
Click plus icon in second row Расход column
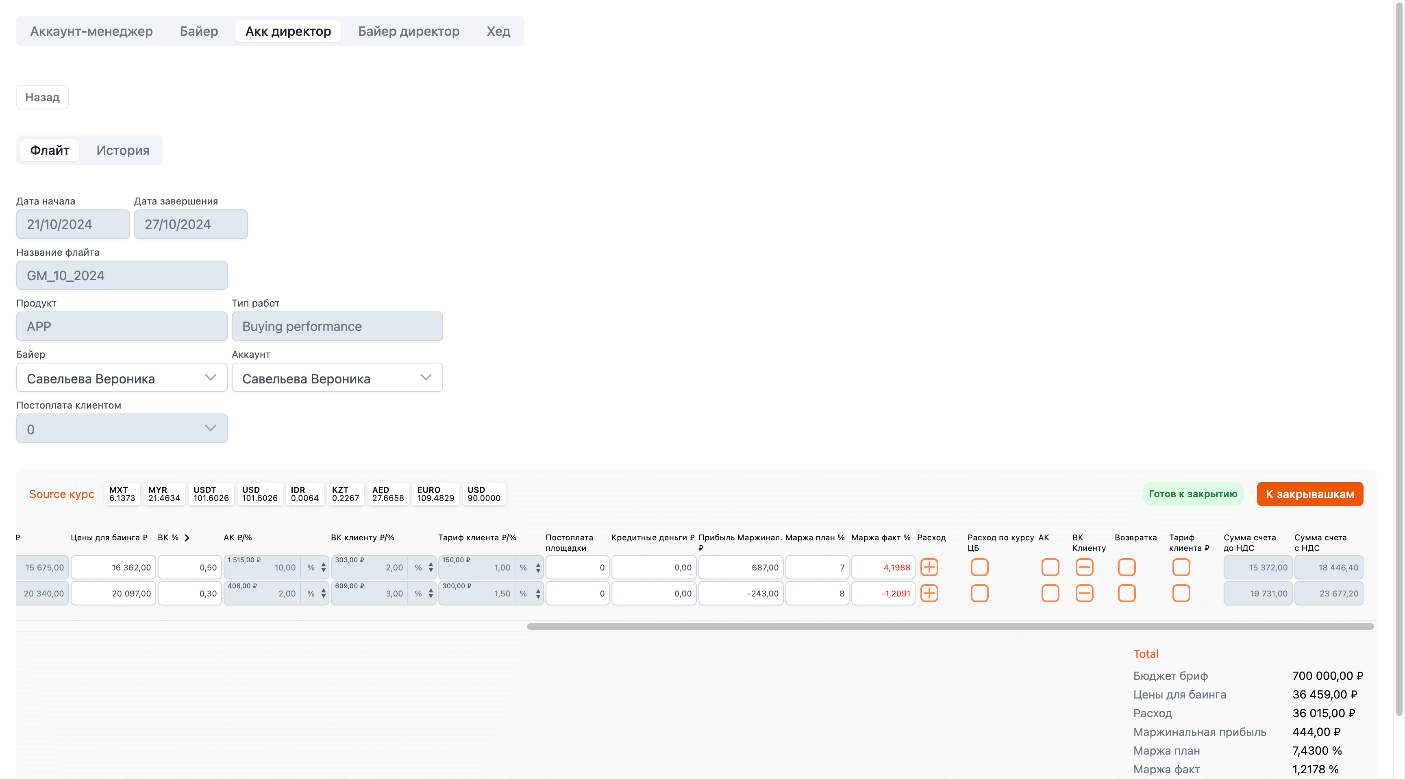929,593
